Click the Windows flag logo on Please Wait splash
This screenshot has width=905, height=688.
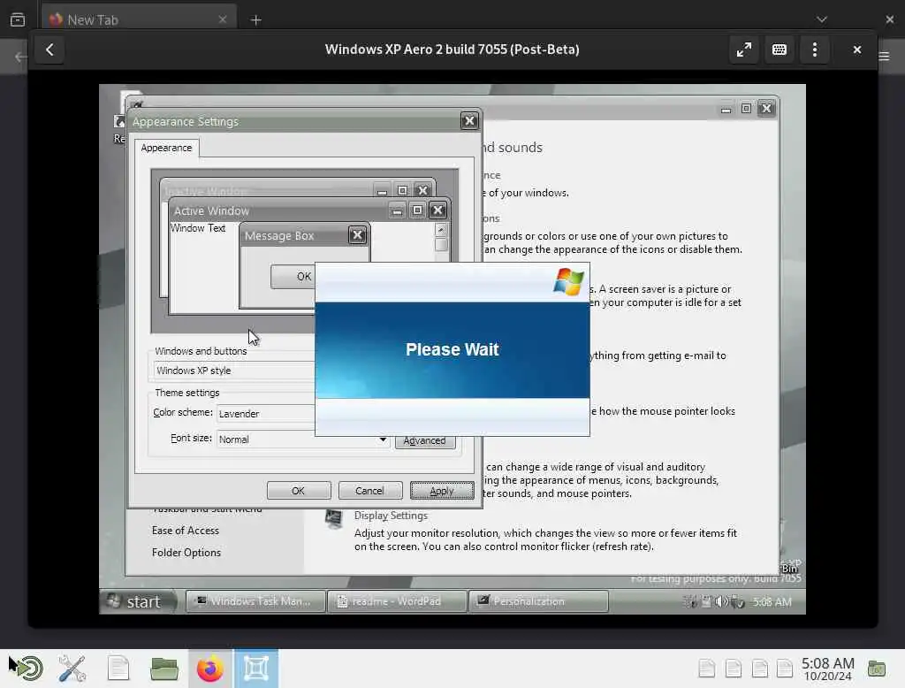coord(568,282)
